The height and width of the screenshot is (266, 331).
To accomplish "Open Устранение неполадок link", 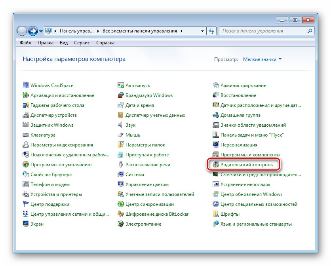I will (x=245, y=184).
